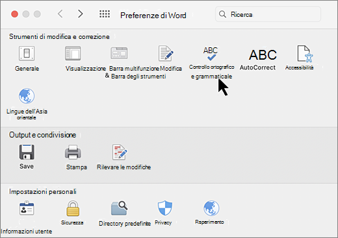
Task: Open Rilevare le modifiche preferences
Action: pos(120,152)
